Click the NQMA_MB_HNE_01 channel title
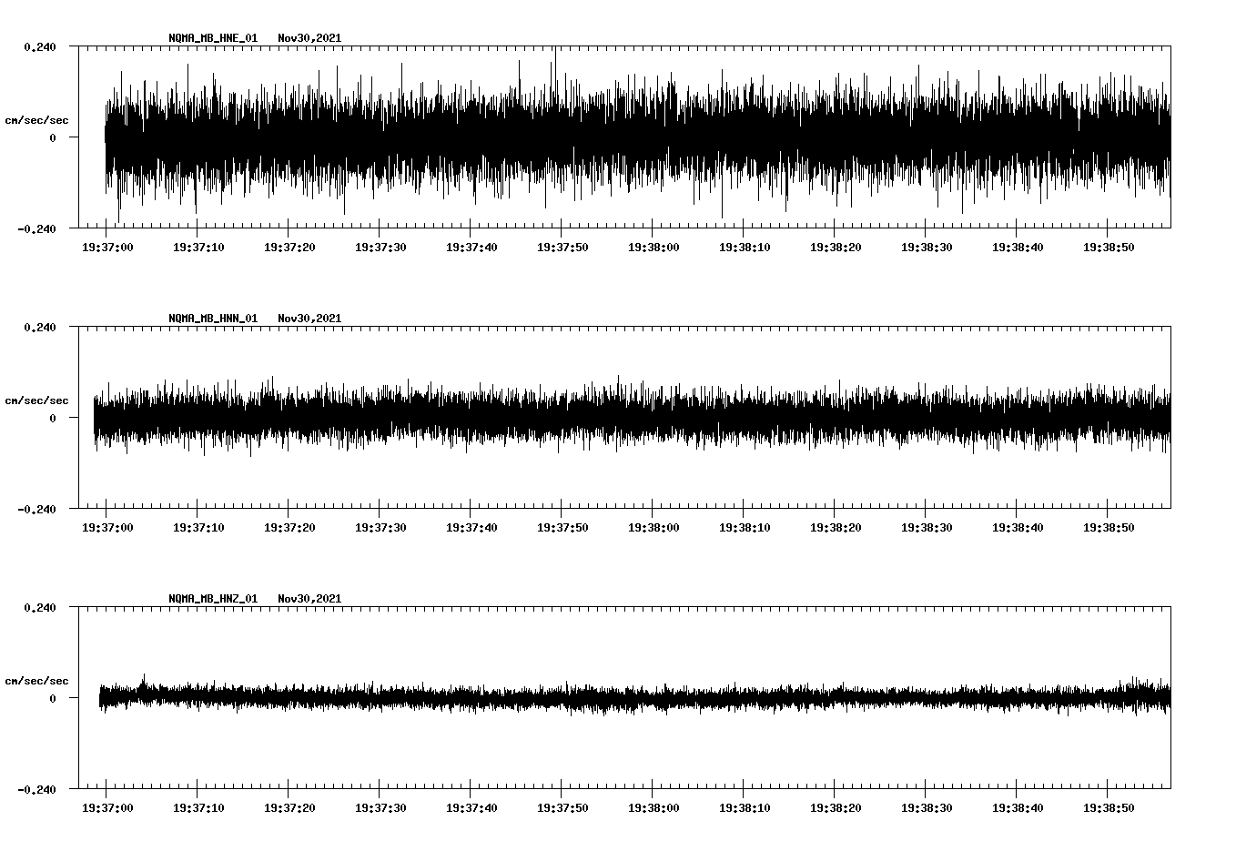The width and height of the screenshot is (1236, 841). [x=213, y=38]
